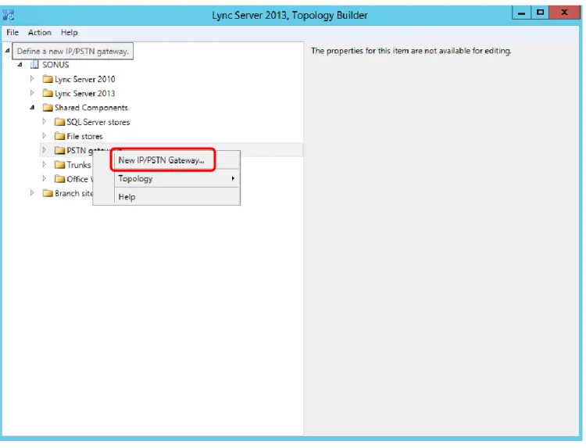Image resolution: width=586 pixels, height=448 pixels.
Task: Select File stores label
Action: 84,137
